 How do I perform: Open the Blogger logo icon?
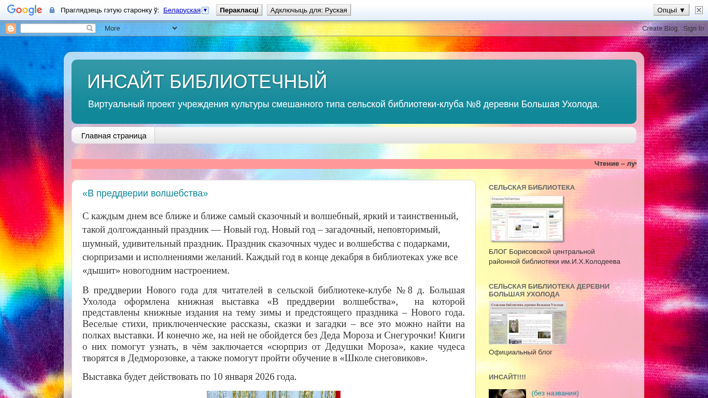point(11,29)
